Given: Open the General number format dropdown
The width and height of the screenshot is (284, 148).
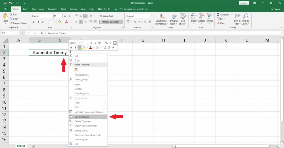Looking at the screenshot, I should [150, 16].
